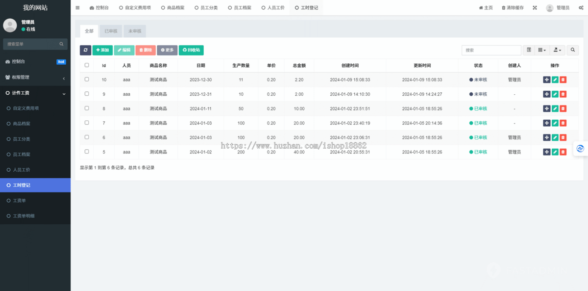The width and height of the screenshot is (588, 291).
Task: Tick the checkbox for row with id 8
Action: 86,108
